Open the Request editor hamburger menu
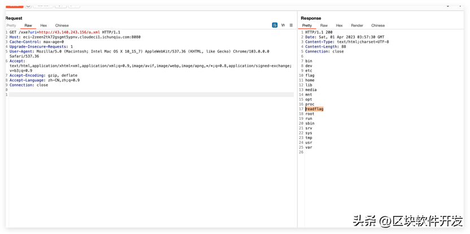This screenshot has height=234, width=470. coord(291,25)
